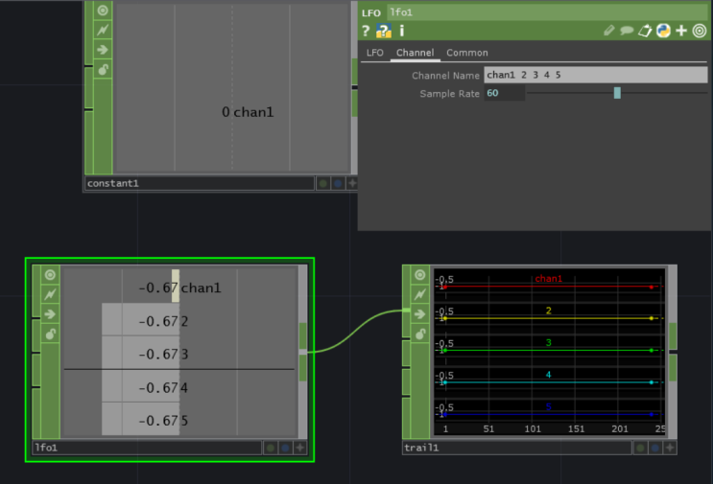Toggle lock flag on constant1 node
This screenshot has width=713, height=484.
[x=103, y=69]
